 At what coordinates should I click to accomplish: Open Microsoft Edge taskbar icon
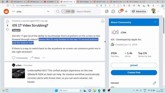point(99,90)
